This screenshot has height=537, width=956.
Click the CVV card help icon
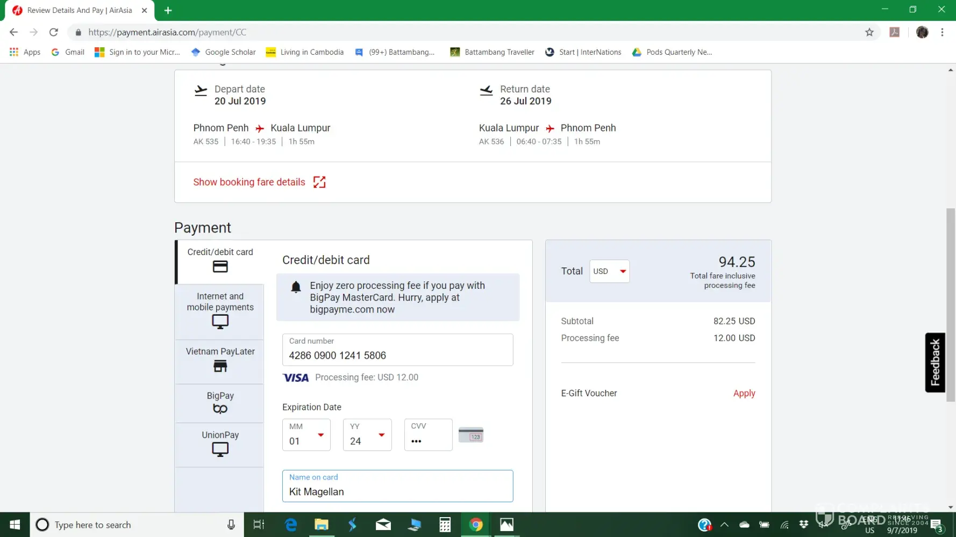(470, 435)
